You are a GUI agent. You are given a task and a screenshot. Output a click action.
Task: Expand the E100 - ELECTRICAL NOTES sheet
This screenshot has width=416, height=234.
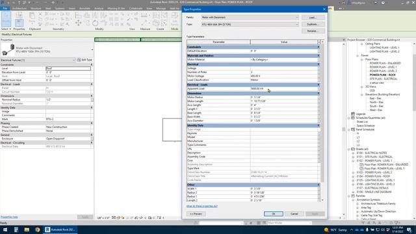click(353, 153)
